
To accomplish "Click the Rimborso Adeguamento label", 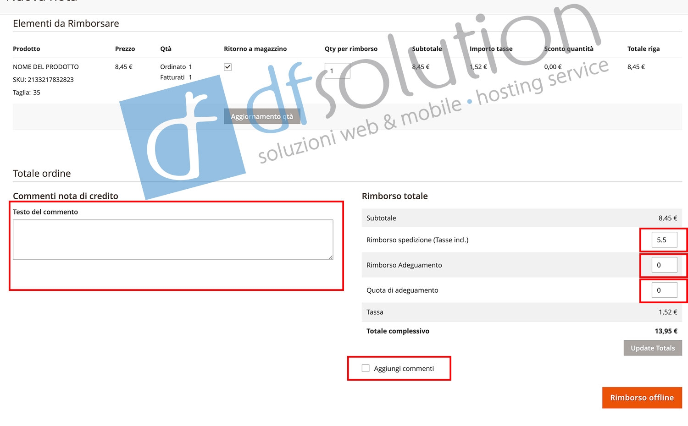I will [404, 265].
